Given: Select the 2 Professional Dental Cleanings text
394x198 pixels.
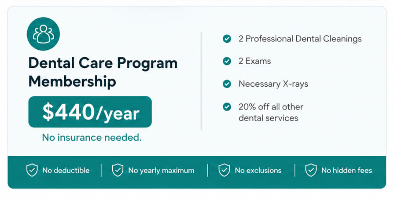Looking at the screenshot, I should [300, 39].
